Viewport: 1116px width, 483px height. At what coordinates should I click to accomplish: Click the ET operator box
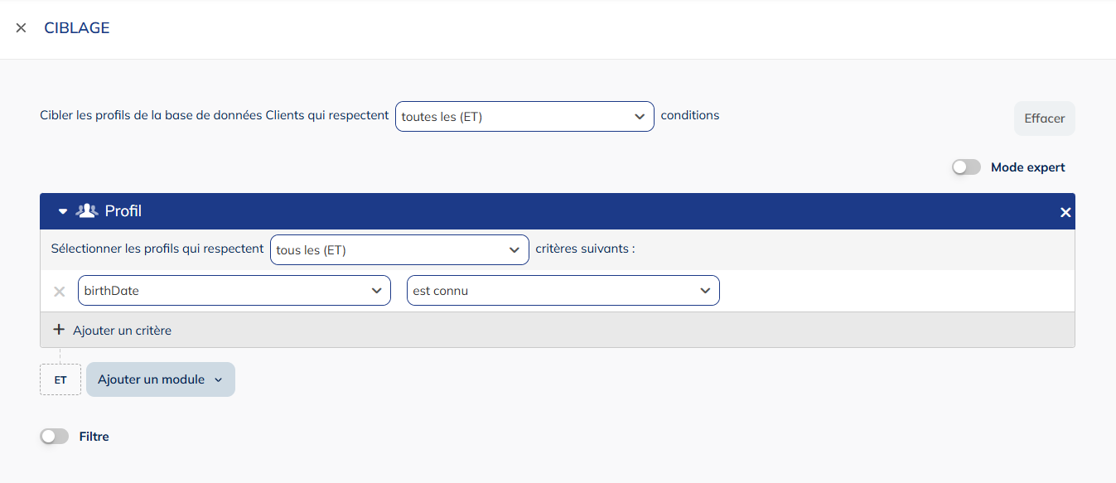pyautogui.click(x=60, y=380)
